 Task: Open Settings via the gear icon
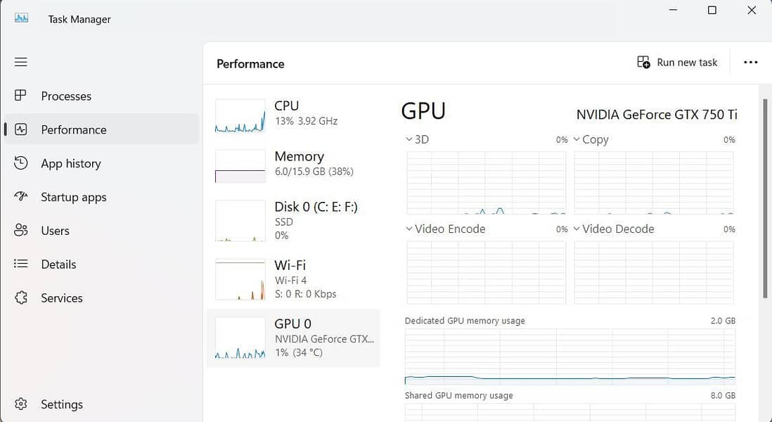pos(21,404)
